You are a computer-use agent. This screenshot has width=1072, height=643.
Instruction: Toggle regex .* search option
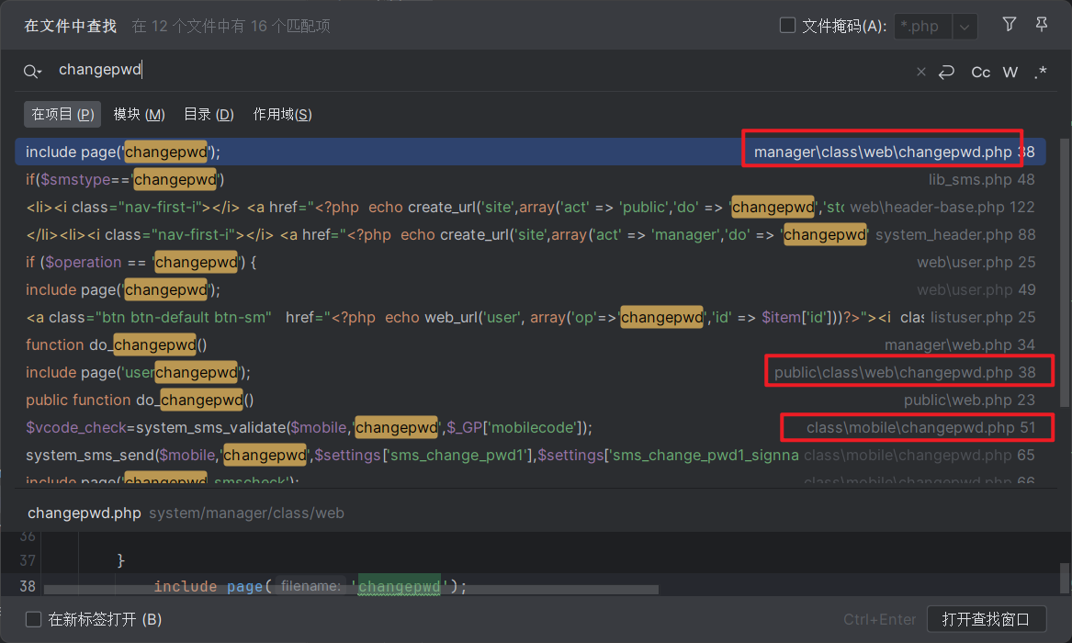pos(1040,72)
